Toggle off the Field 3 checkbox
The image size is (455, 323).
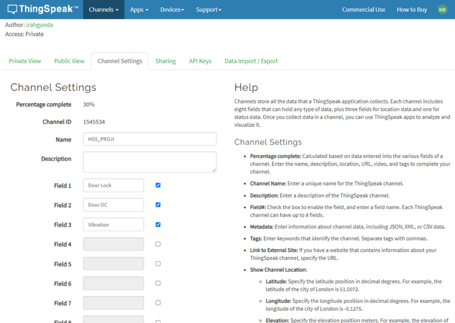pos(158,224)
